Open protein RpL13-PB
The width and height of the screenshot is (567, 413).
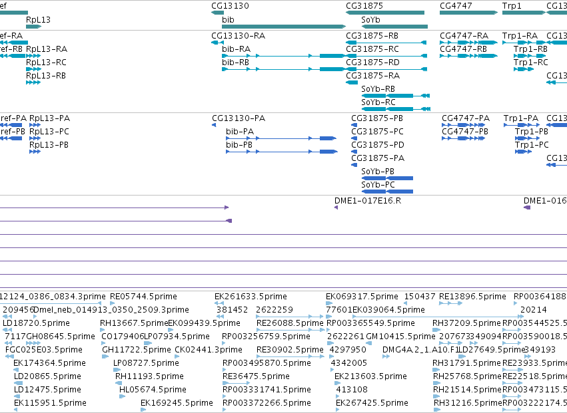[x=49, y=145]
